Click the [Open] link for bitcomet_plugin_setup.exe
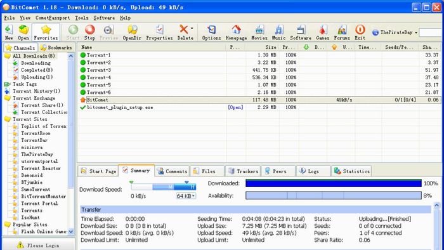 [x=235, y=107]
